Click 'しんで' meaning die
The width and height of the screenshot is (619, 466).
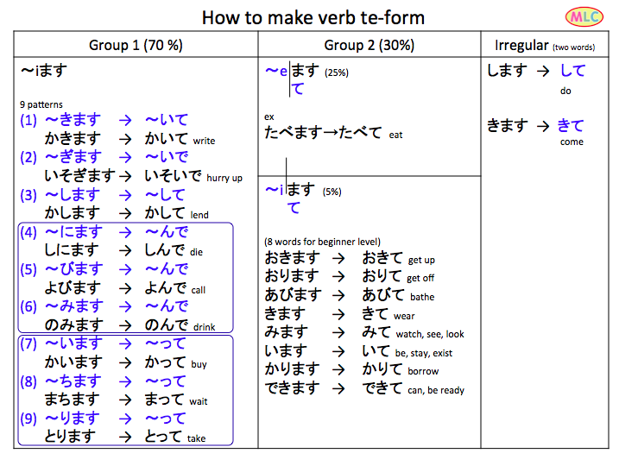(165, 249)
